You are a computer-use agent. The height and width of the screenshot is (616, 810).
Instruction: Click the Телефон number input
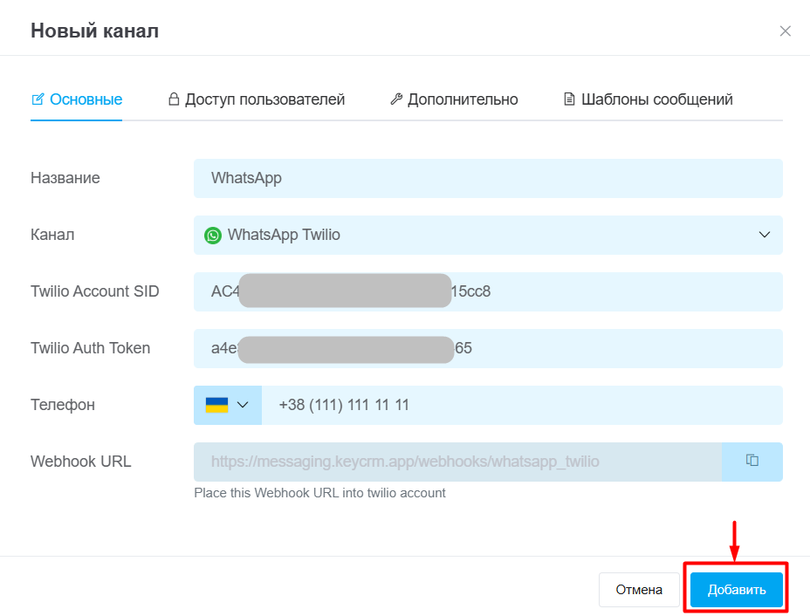pyautogui.click(x=522, y=406)
